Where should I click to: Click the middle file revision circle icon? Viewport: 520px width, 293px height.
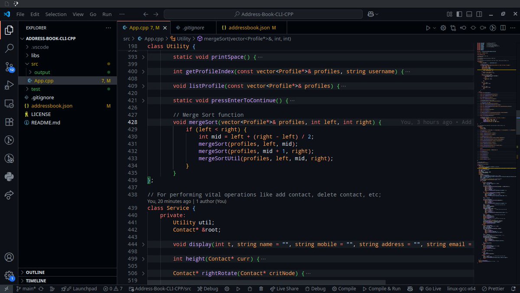[473, 28]
